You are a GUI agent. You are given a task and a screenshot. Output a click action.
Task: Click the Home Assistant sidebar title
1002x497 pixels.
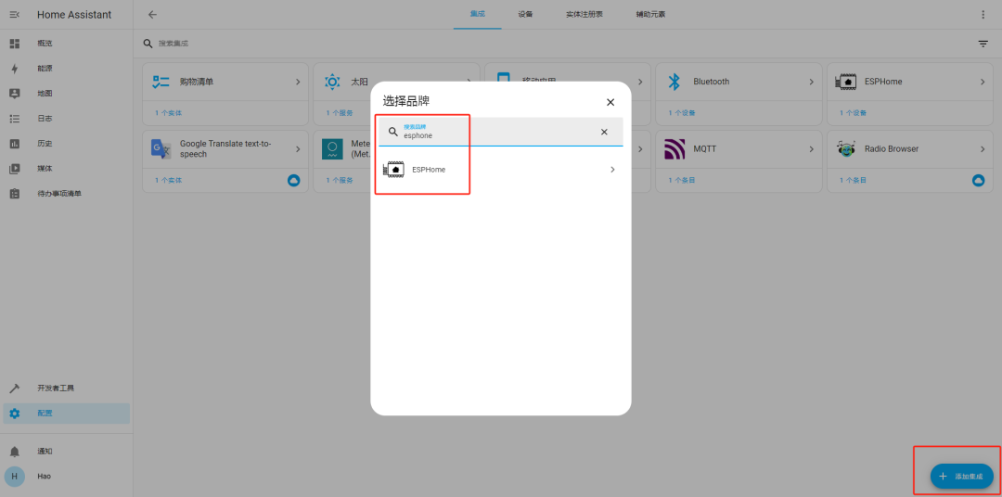click(x=74, y=15)
